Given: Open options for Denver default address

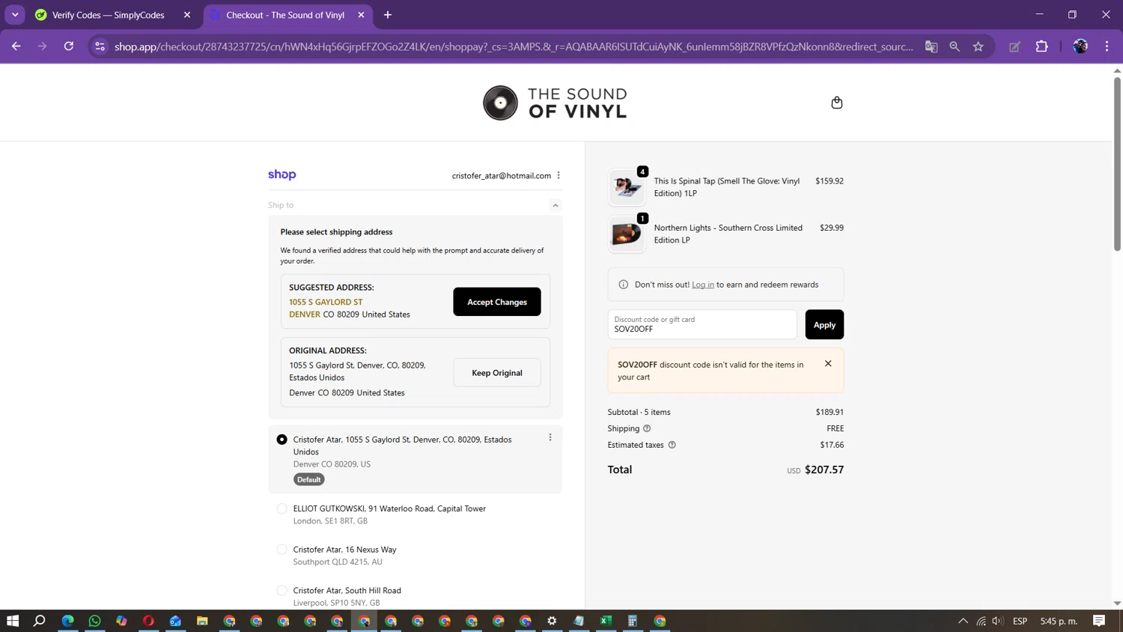Looking at the screenshot, I should 550,437.
